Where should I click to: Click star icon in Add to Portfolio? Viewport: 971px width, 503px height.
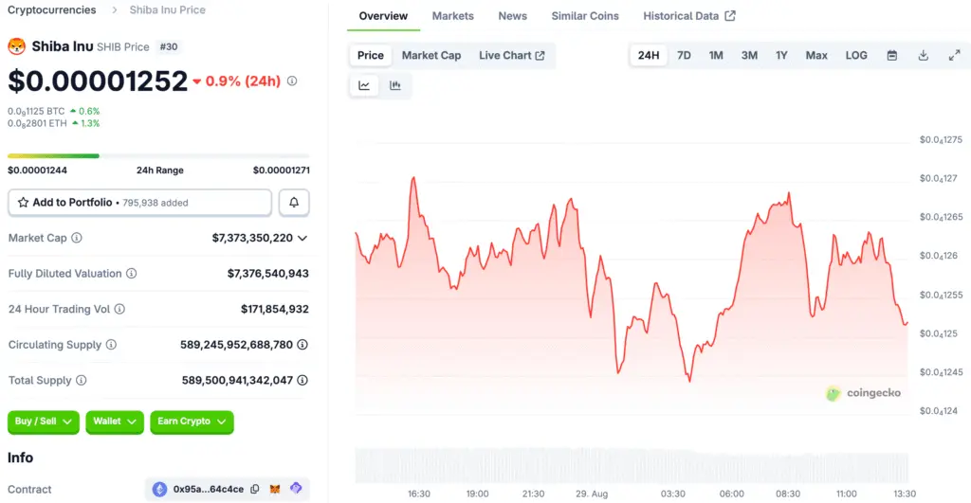(x=23, y=203)
